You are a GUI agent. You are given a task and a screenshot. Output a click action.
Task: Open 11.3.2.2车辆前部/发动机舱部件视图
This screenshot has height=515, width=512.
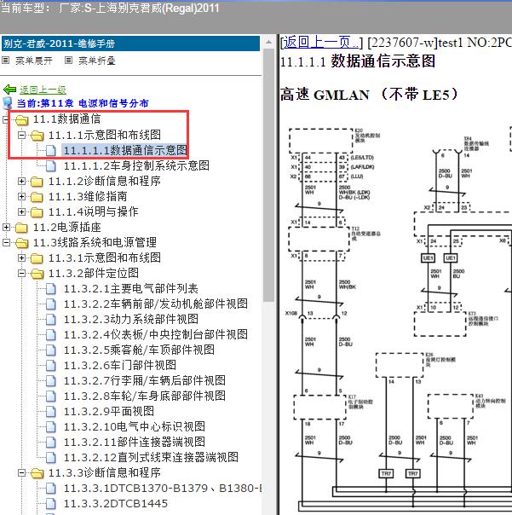[156, 304]
